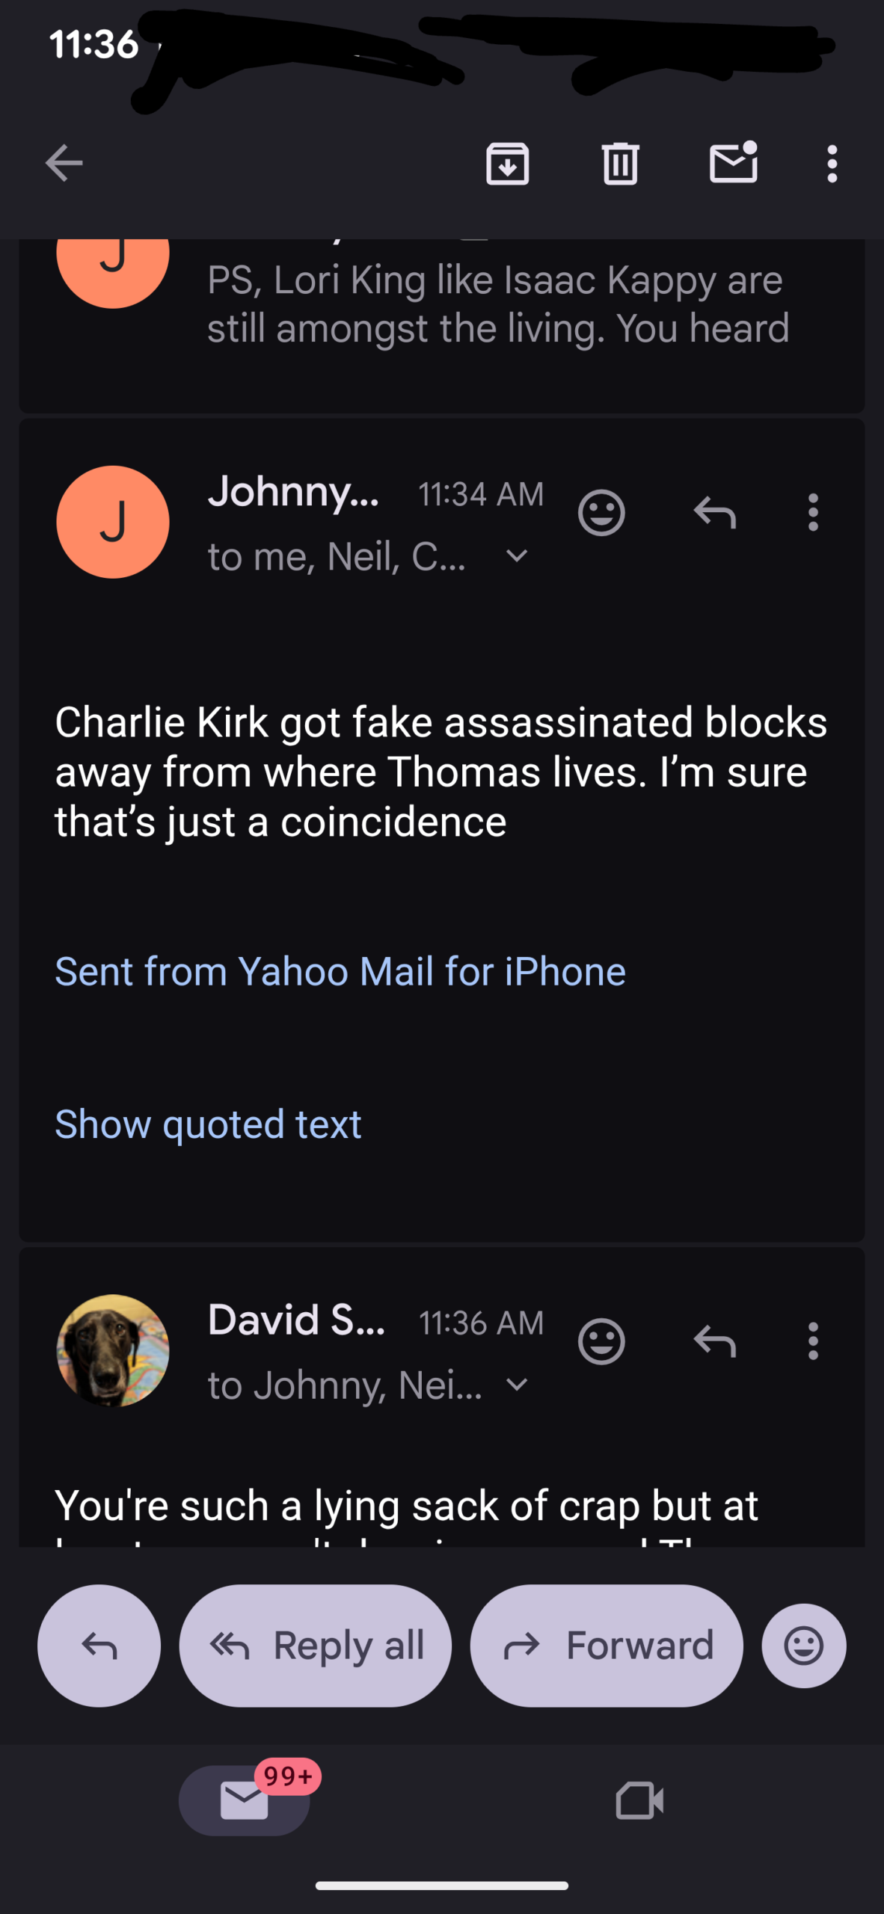Tap David's dog profile picture

[113, 1350]
